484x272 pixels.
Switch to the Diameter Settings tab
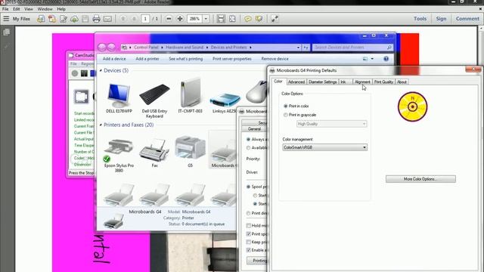coord(323,82)
